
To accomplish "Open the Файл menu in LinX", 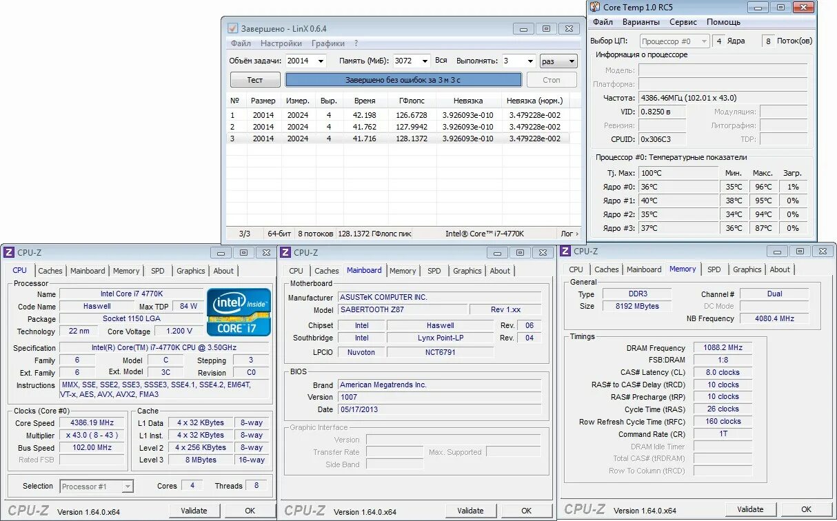I will [241, 43].
